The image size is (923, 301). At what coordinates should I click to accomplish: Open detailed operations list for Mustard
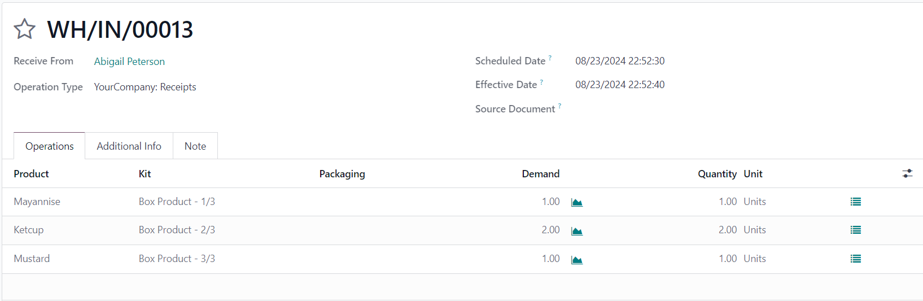point(856,259)
